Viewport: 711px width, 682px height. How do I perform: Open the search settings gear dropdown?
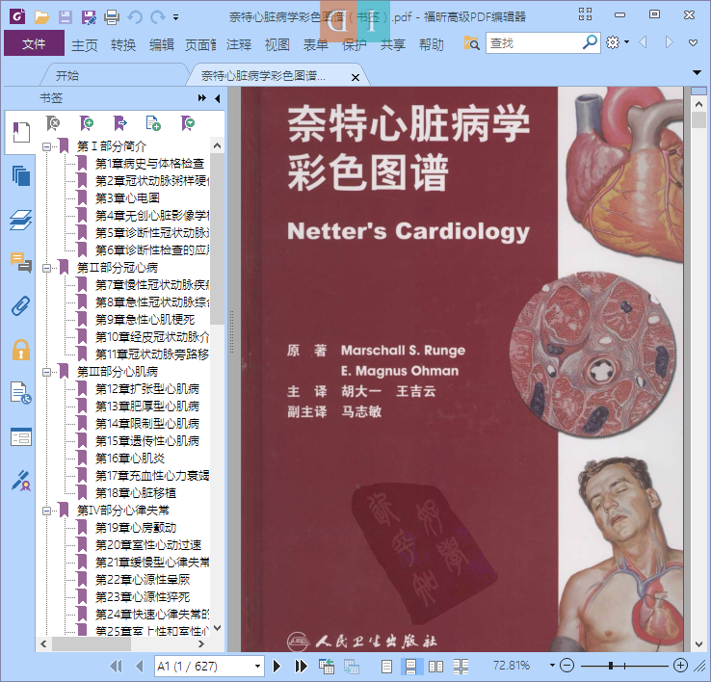pyautogui.click(x=618, y=42)
